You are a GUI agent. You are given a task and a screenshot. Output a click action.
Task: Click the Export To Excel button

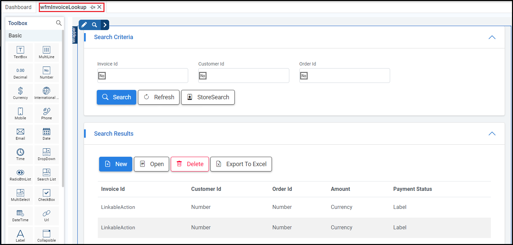[241, 164]
